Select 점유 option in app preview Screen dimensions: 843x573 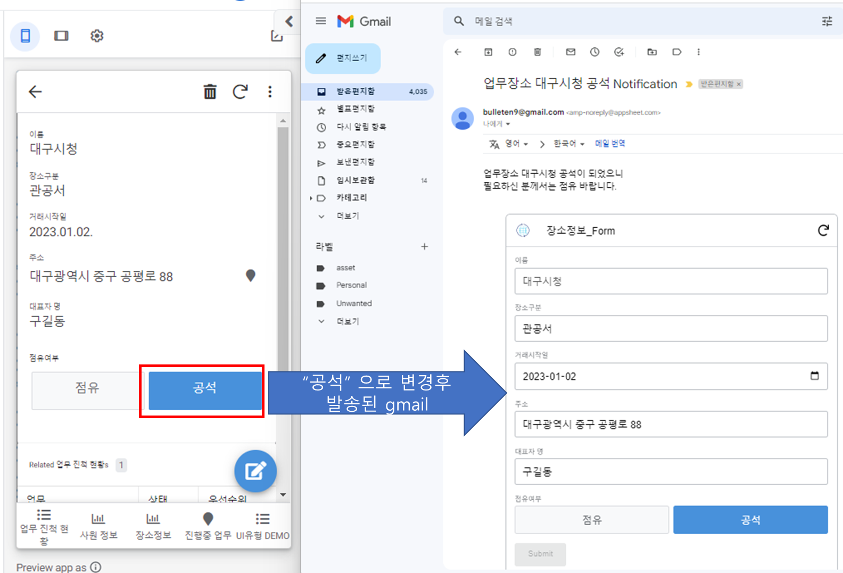[87, 391]
